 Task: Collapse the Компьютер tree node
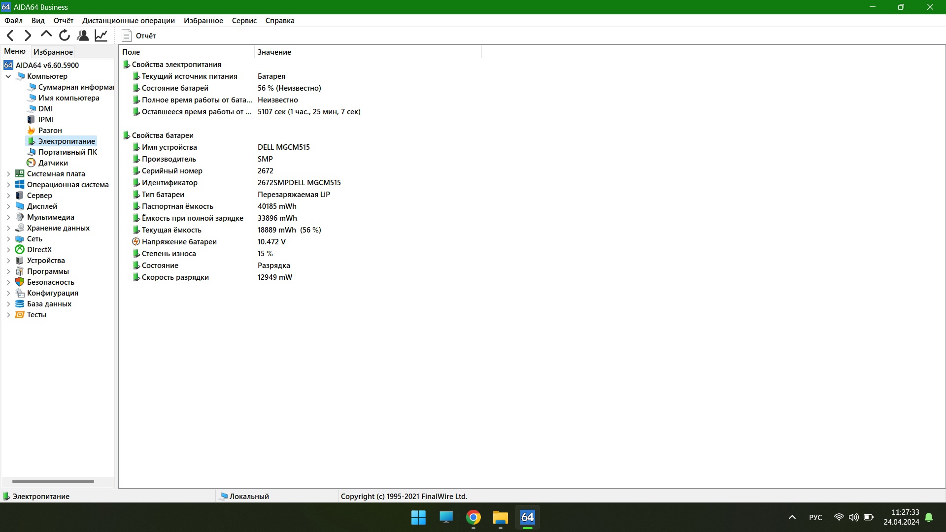[x=8, y=76]
